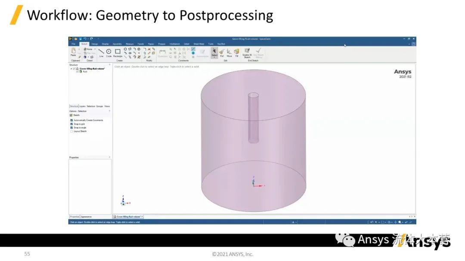Click the Undo arrow in title bar
This screenshot has width=465, height=261.
(x=85, y=39)
